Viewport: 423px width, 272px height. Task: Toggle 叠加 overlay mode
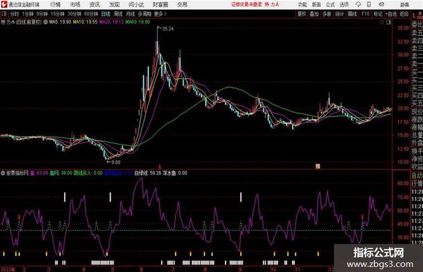point(314,14)
